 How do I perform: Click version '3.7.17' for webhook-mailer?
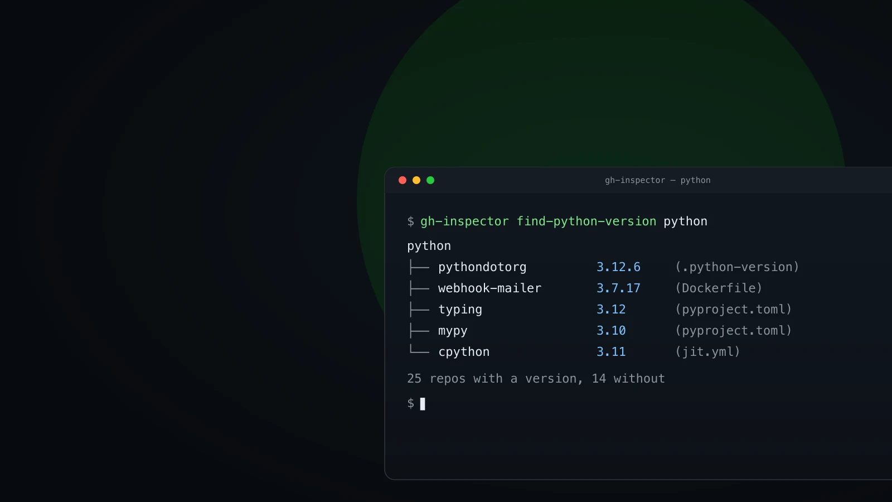pos(618,288)
